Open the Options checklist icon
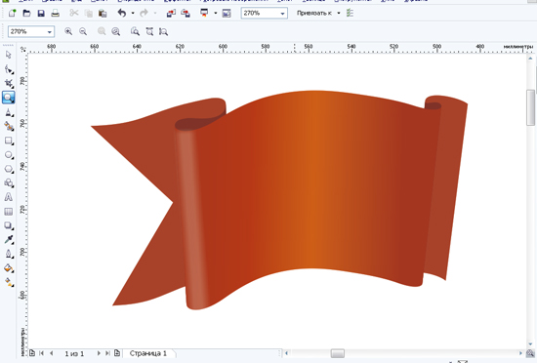The width and height of the screenshot is (537, 363). click(350, 13)
